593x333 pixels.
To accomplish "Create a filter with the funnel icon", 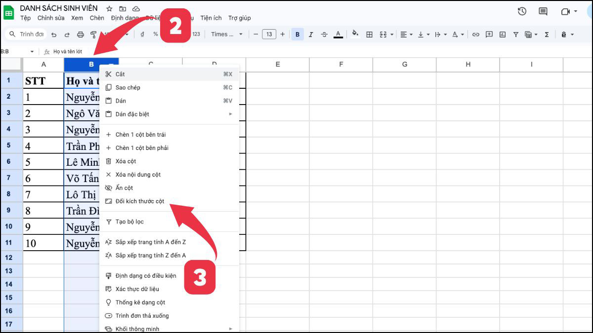I will (515, 35).
